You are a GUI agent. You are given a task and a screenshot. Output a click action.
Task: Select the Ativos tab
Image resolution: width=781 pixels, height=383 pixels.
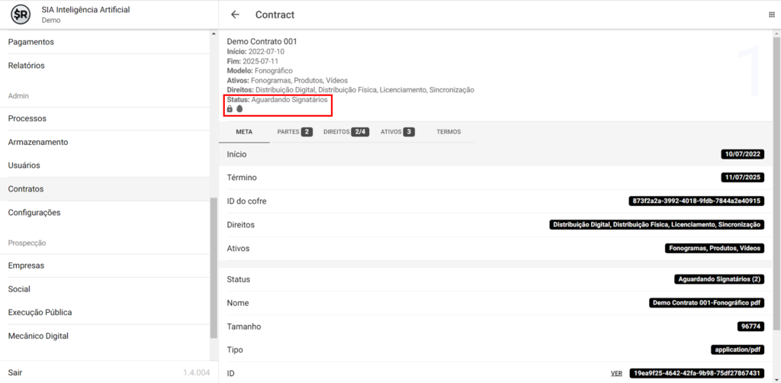[x=397, y=132]
